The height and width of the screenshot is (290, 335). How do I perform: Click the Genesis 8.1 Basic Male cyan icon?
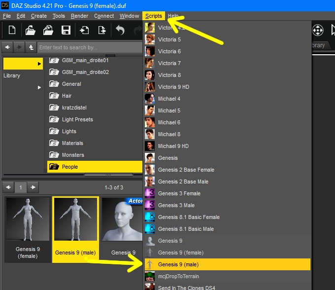point(150,229)
